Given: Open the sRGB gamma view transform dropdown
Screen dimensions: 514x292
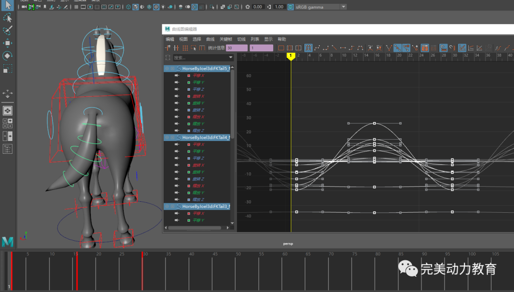Looking at the screenshot, I should 343,7.
